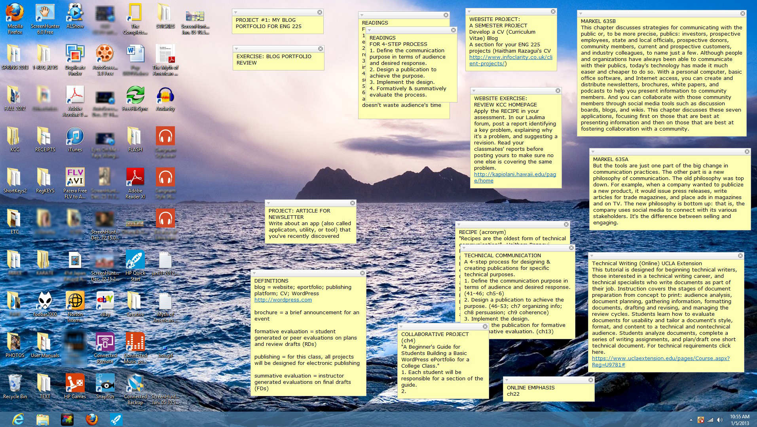Start FreeFileSync from the desktop
Screen dimensions: 757x427
(135, 97)
